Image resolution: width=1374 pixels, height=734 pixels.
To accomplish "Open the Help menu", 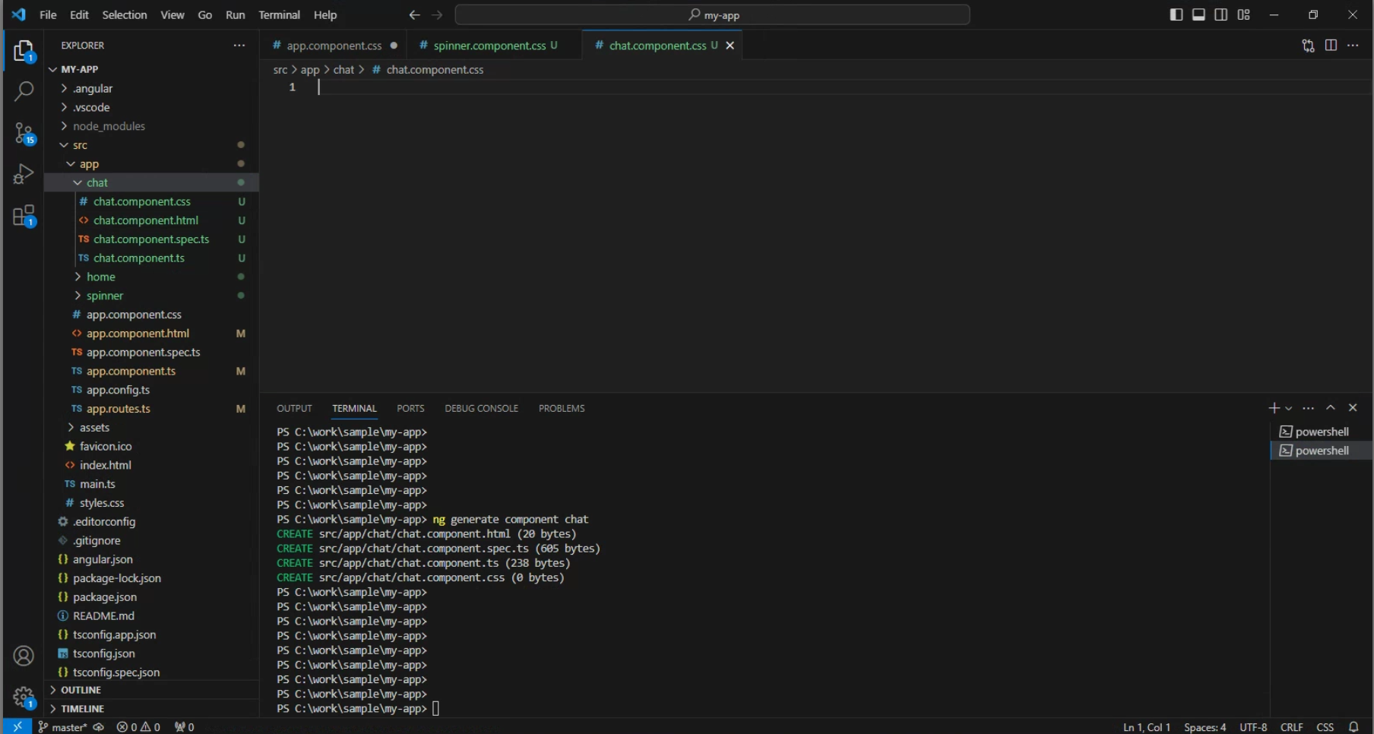I will pos(325,14).
